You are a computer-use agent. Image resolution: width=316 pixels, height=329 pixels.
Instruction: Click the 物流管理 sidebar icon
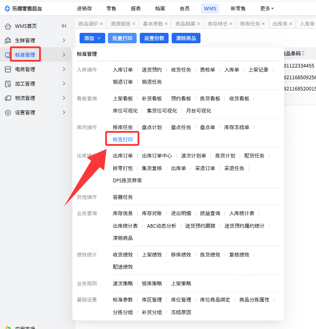click(8, 98)
